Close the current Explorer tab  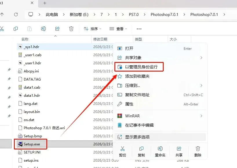32,3
